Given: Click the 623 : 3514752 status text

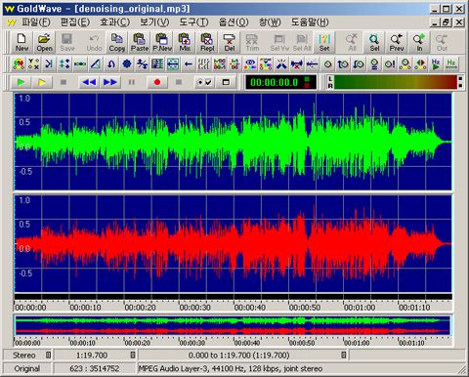Looking at the screenshot, I should pos(95,368).
